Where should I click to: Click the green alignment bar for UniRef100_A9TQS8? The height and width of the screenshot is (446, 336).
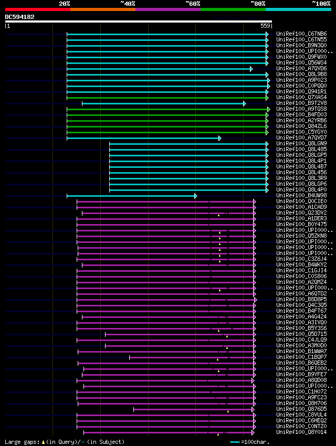[168, 109]
